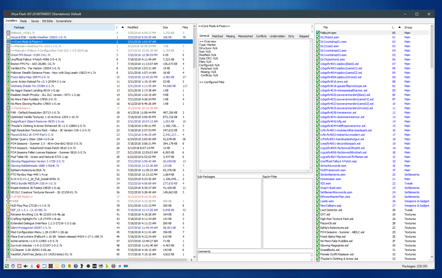Launch the 'bae' archive extractor icon
The height and width of the screenshot is (278, 442).
(x=95, y=266)
